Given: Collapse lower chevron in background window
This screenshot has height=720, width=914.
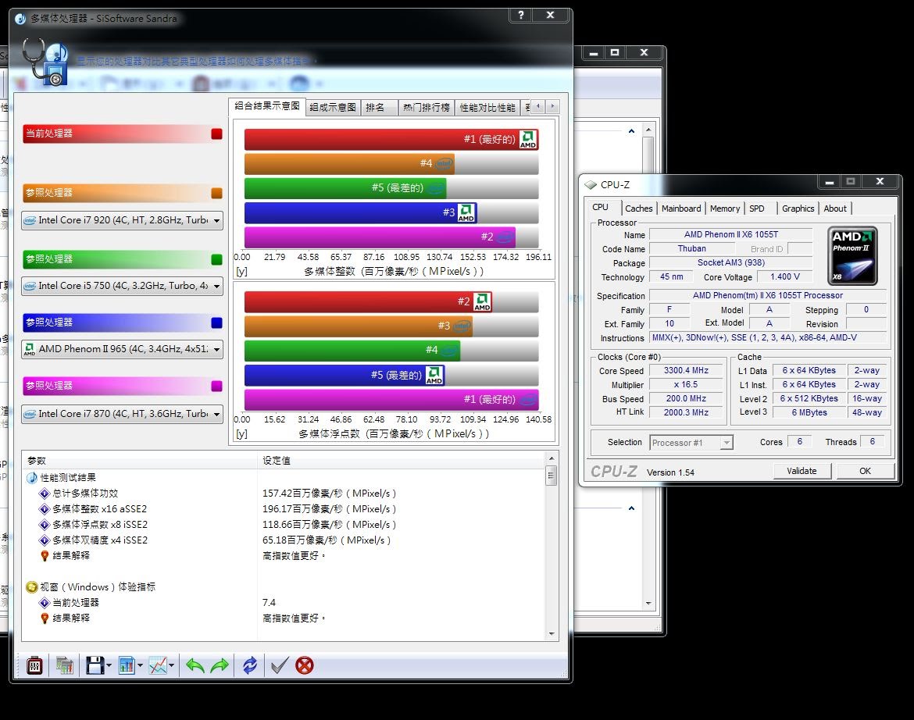Looking at the screenshot, I should coord(631,508).
